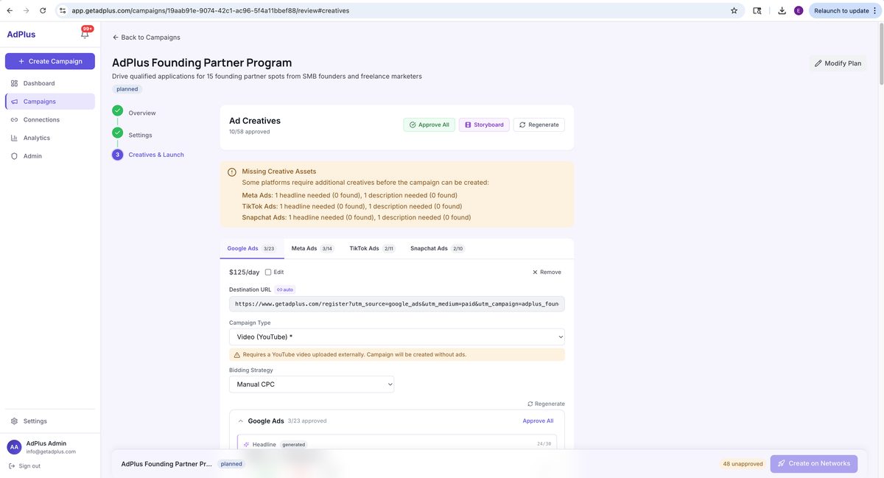Click the 10/58 approved counter
Viewport: 884px width, 478px height.
click(250, 132)
